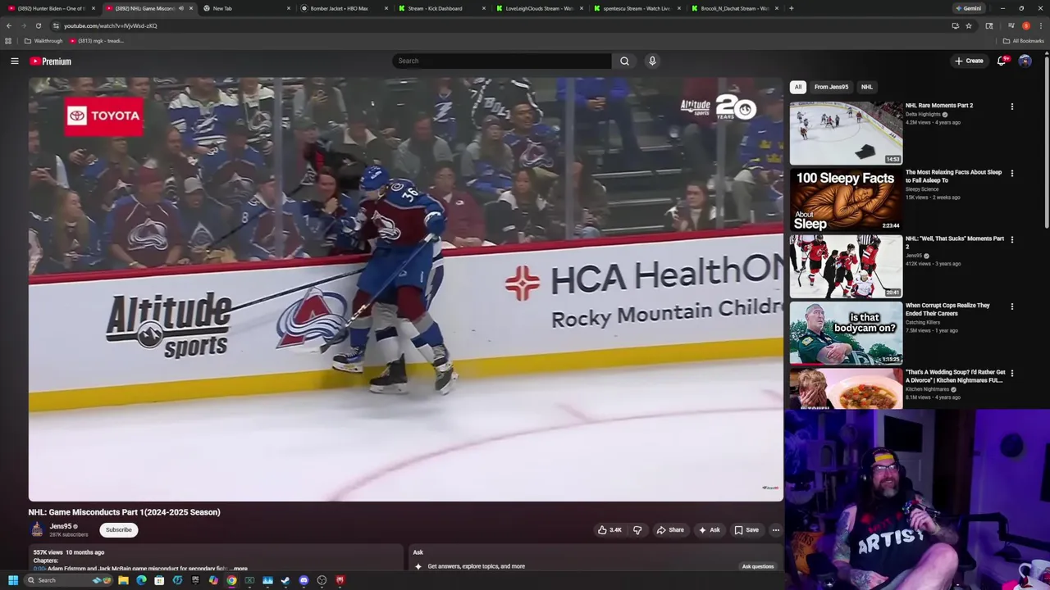Open options for Wedding Soup video

1011,373
